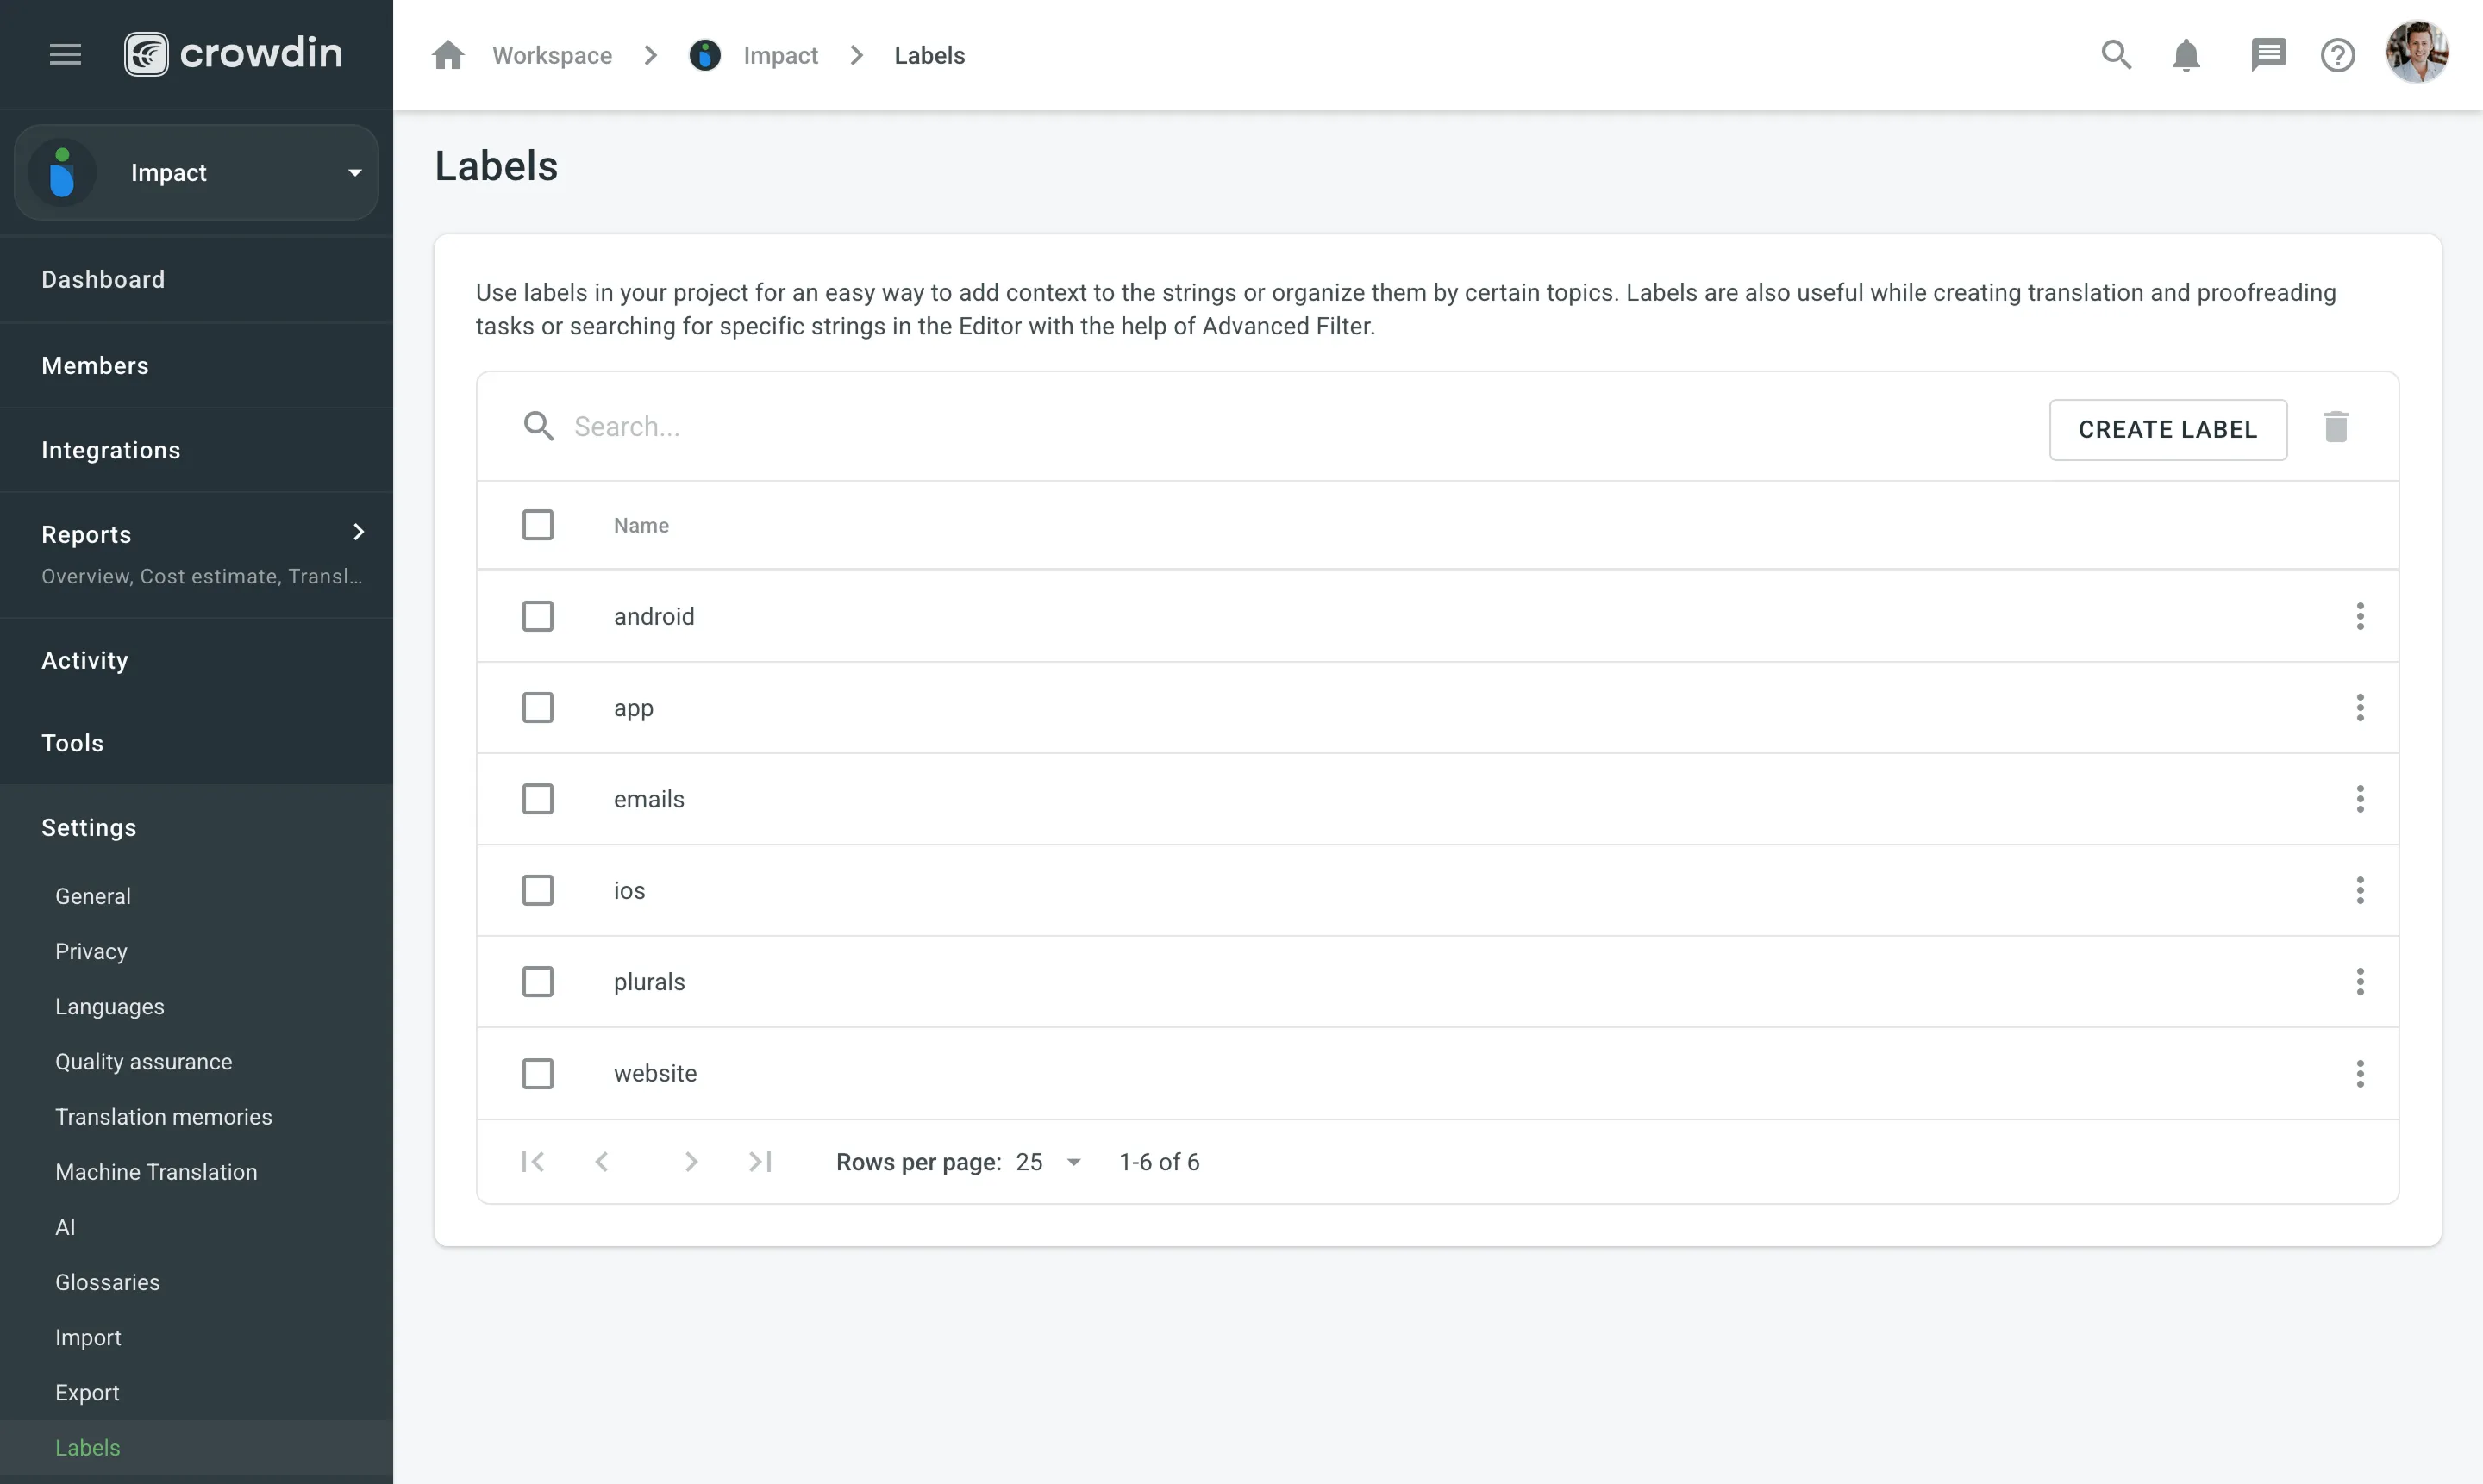The image size is (2483, 1484).
Task: Open Rows per page dropdown
Action: (x=1046, y=1161)
